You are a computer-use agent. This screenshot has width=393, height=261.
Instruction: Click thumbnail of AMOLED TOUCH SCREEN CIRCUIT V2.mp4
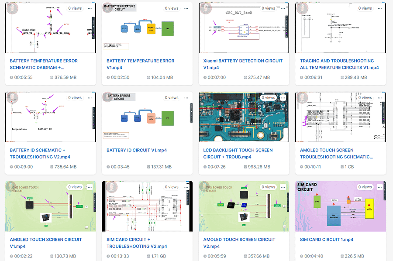pos(244,206)
